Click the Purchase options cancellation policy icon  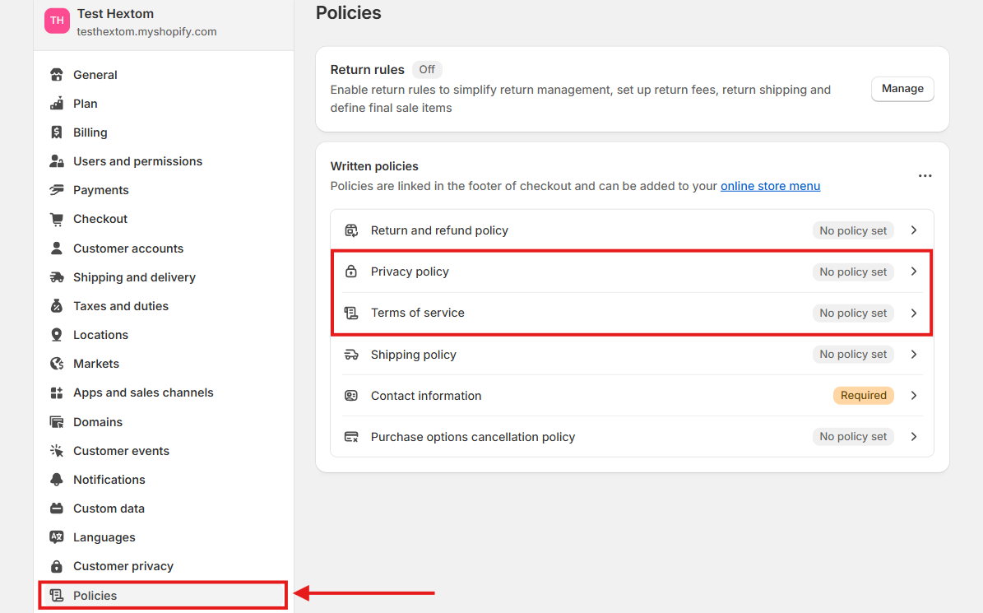click(x=351, y=437)
